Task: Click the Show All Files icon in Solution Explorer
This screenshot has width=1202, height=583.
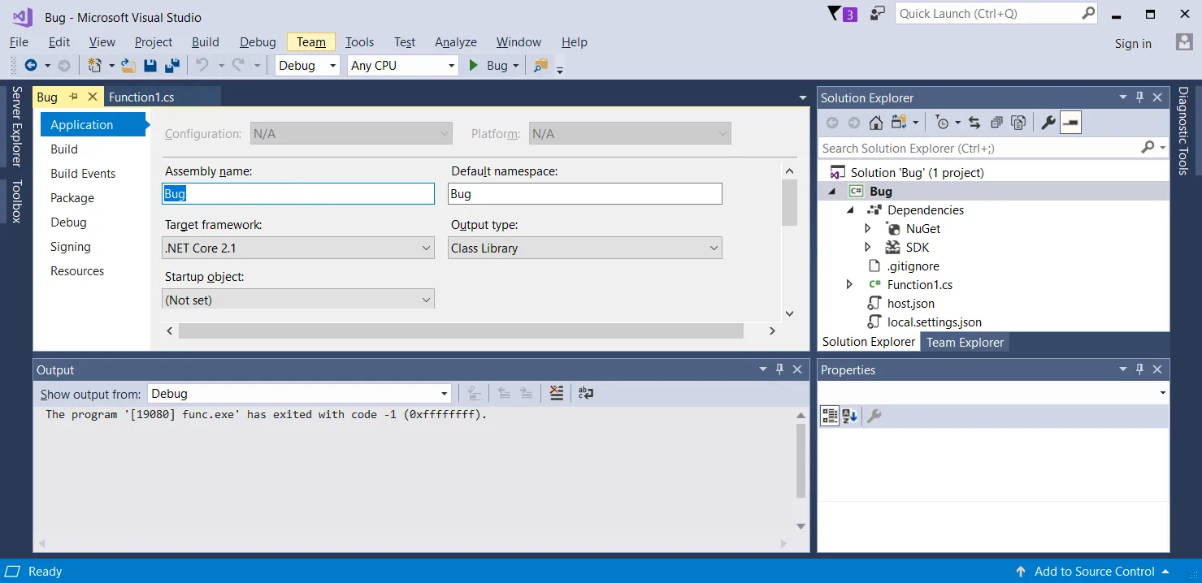Action: (x=1018, y=123)
